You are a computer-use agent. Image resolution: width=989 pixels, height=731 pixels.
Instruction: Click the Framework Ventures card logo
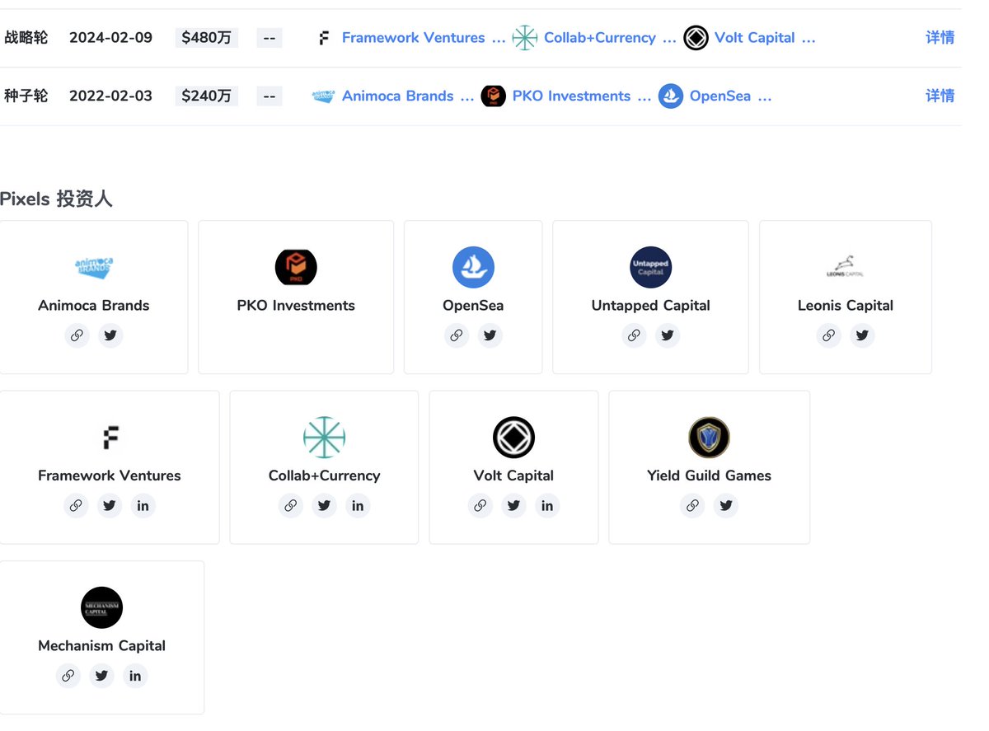point(110,438)
